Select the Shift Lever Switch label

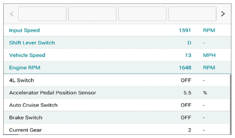(x=32, y=43)
